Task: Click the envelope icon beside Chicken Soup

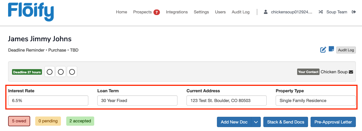Action: click(x=351, y=72)
